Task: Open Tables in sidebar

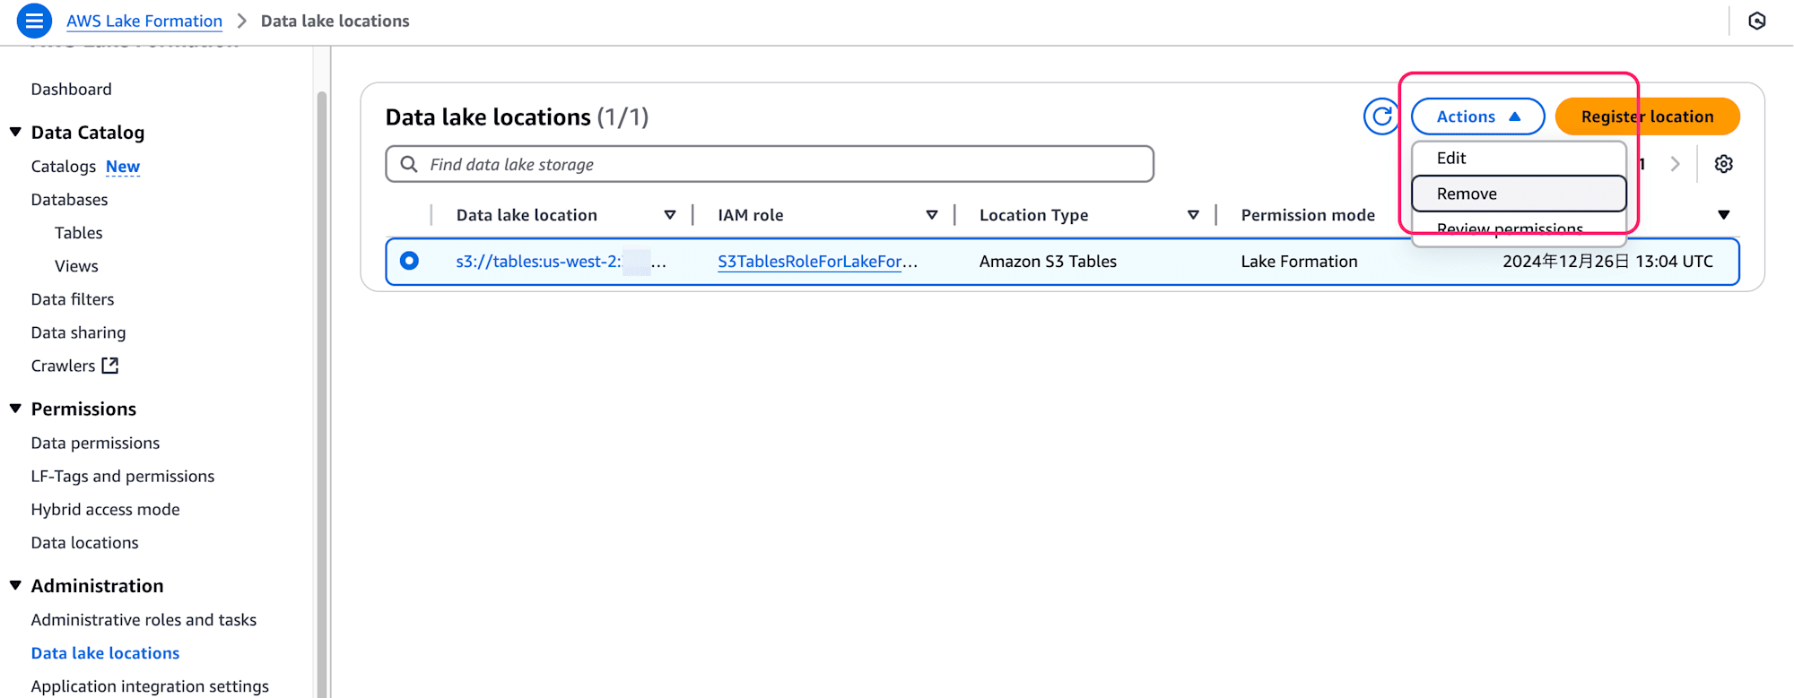Action: (x=78, y=233)
